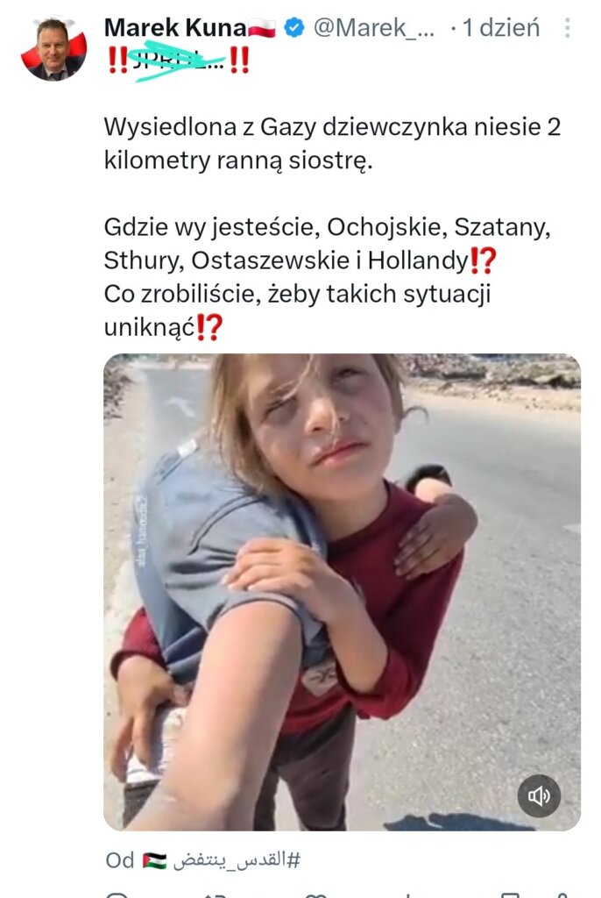This screenshot has width=601, height=898.
Task: Tap the share icon at bottom right
Action: click(562, 894)
